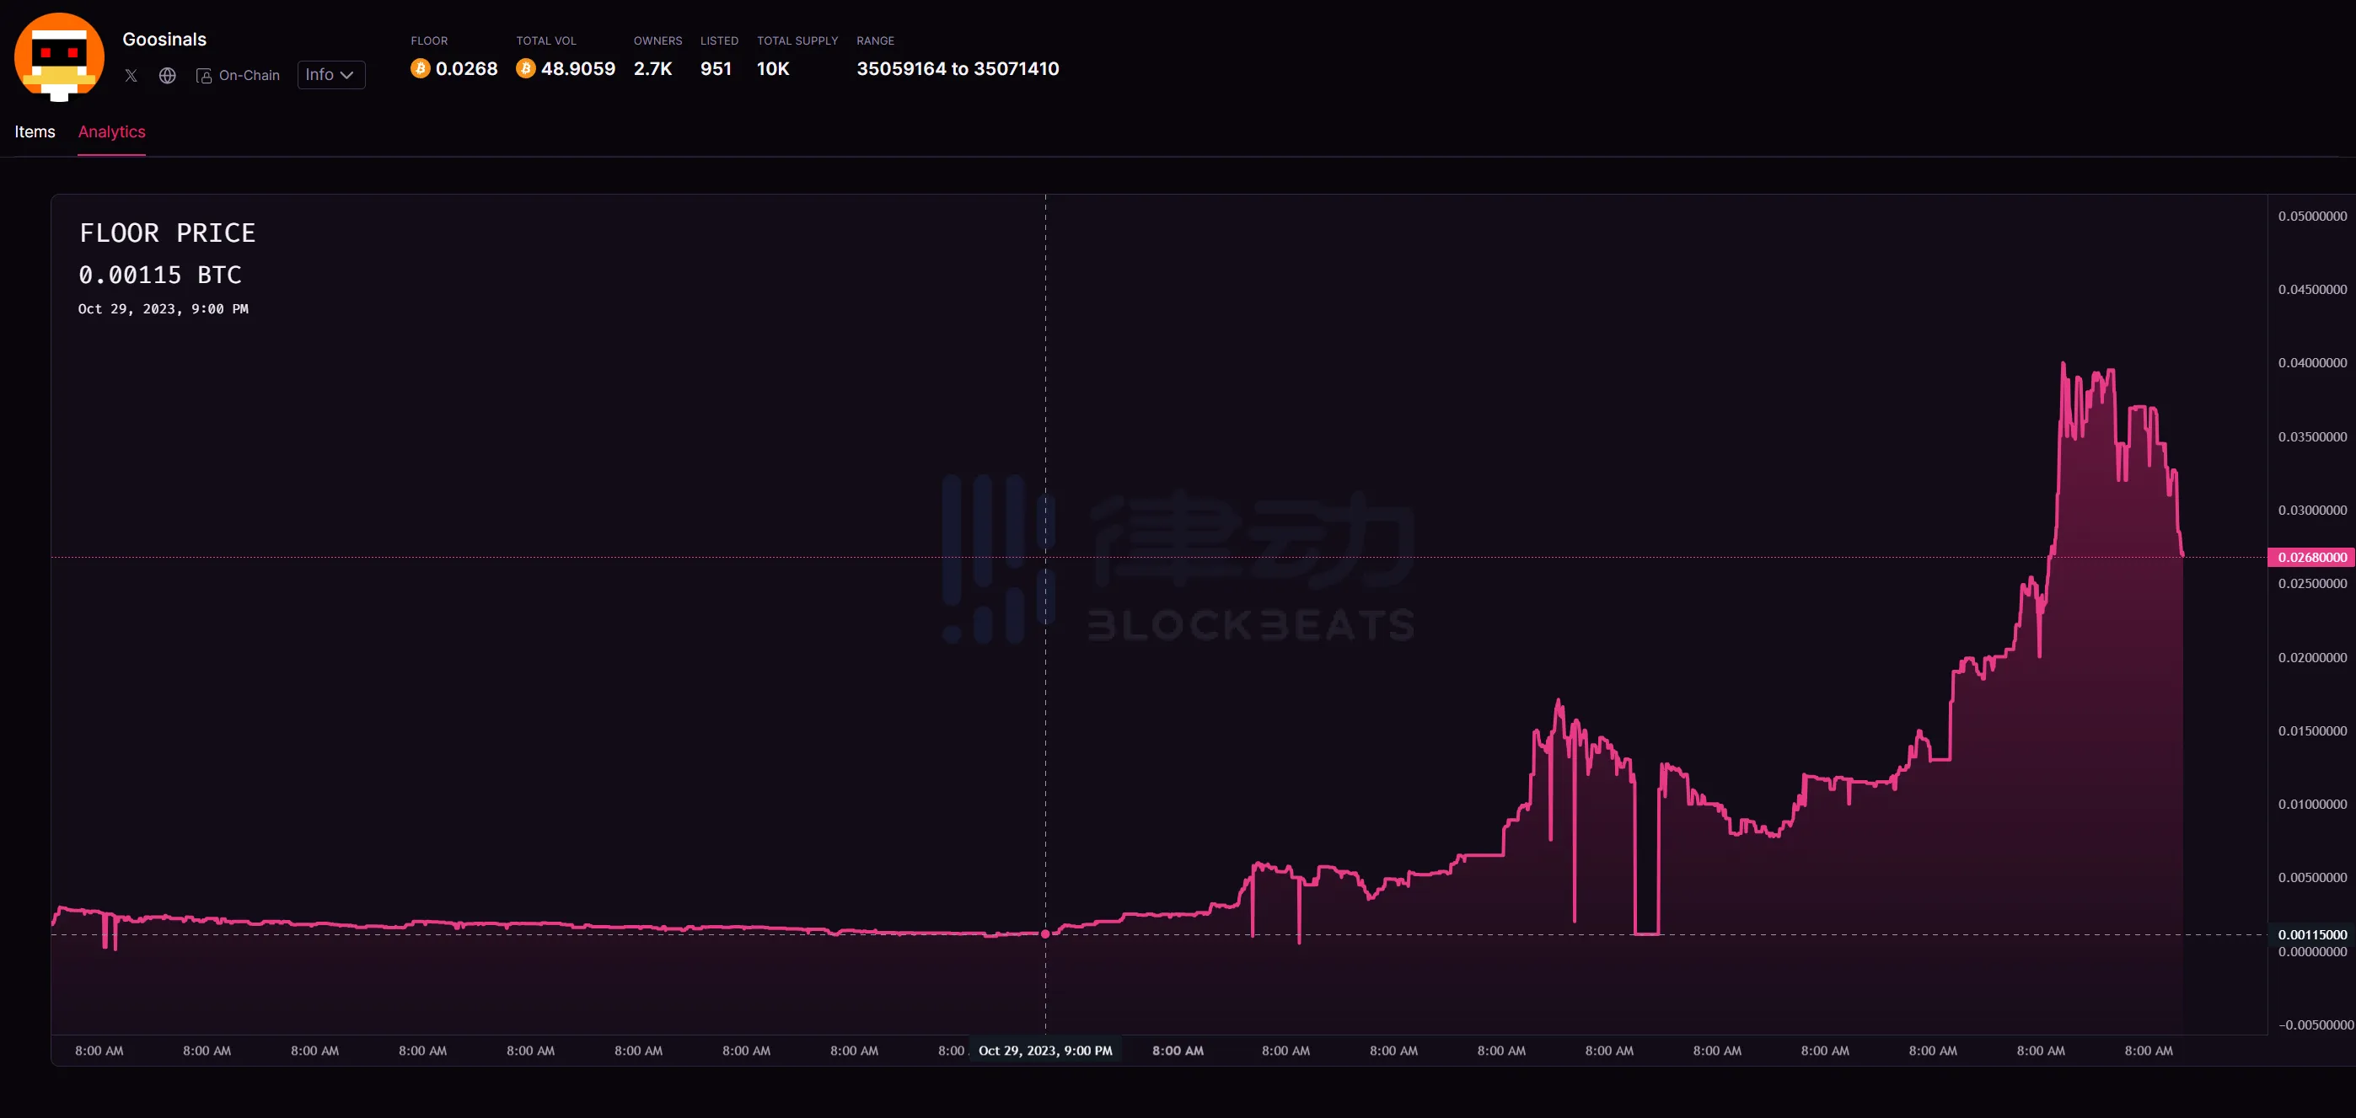Click the chevron arrow inside the Info button
The height and width of the screenshot is (1118, 2356).
[347, 75]
